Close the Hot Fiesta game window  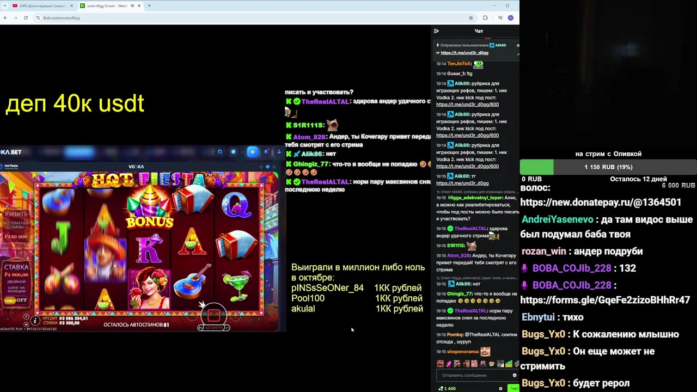click(274, 167)
